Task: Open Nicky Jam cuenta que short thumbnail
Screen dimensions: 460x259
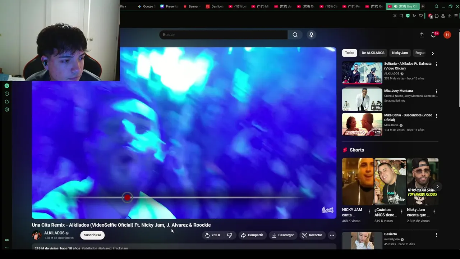Action: [423, 182]
